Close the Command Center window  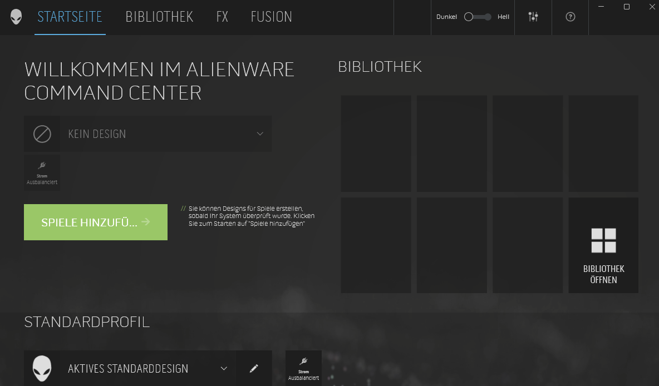point(652,6)
